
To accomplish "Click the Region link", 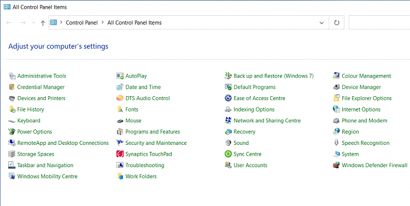I will pos(350,132).
